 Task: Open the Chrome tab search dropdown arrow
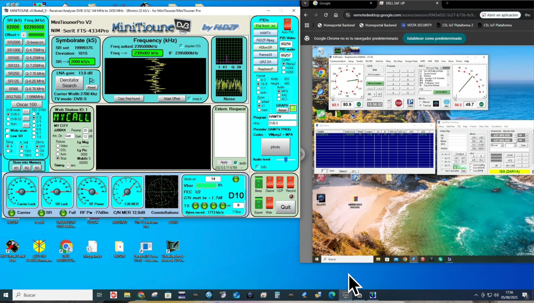click(x=305, y=3)
